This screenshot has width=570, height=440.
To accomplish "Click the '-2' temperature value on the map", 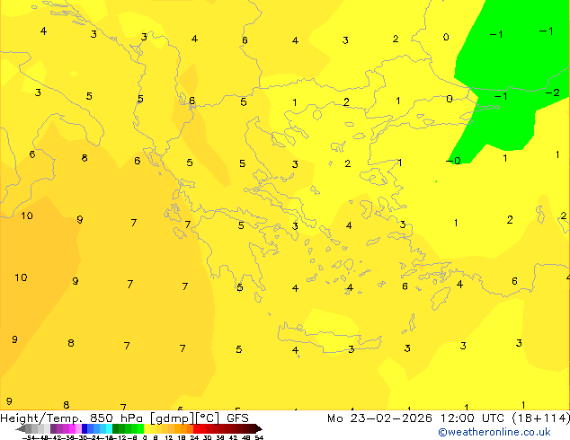I will tap(552, 92).
